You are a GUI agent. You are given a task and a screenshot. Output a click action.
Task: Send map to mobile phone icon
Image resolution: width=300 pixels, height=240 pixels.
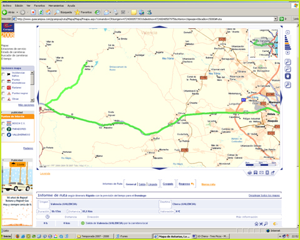pos(267,173)
